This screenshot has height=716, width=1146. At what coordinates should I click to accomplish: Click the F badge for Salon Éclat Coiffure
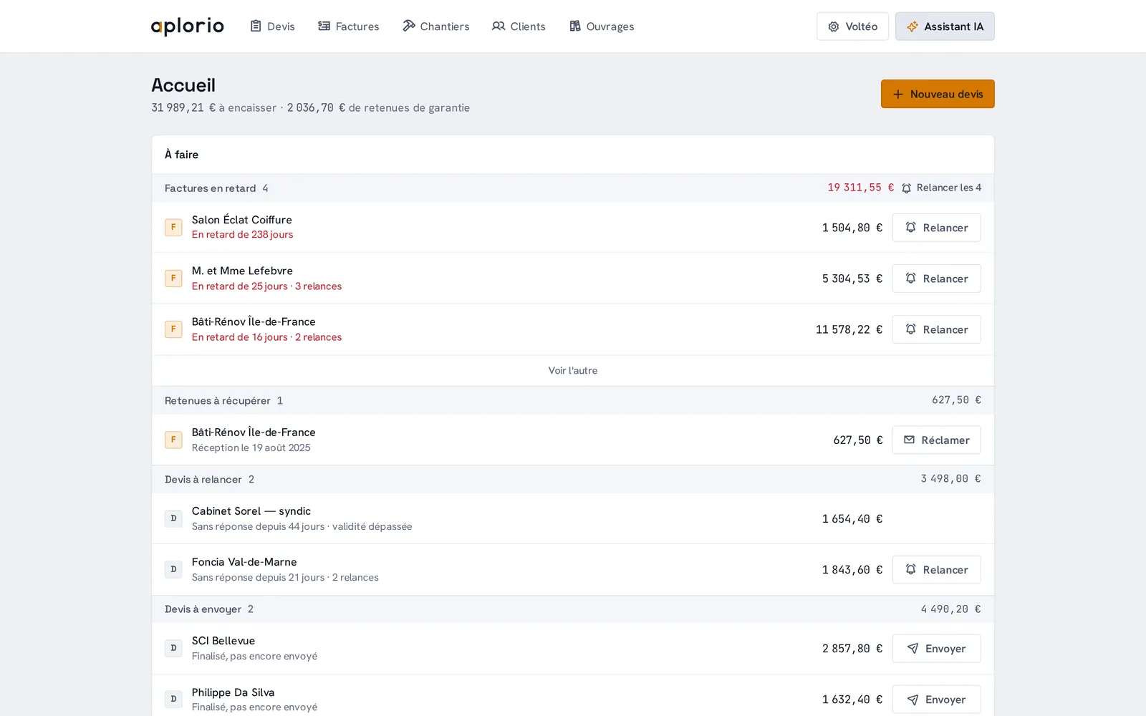[173, 228]
